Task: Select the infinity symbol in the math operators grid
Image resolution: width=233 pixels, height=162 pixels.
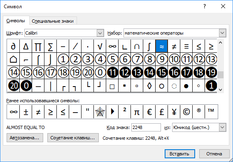Action: click(112, 46)
